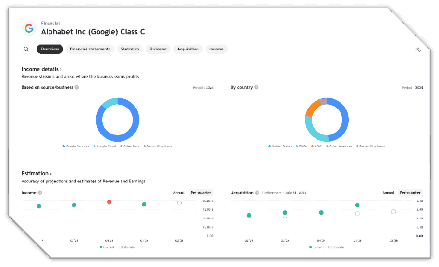Click Period : 2024 above source donut
This screenshot has height=267, width=439.
click(x=203, y=88)
